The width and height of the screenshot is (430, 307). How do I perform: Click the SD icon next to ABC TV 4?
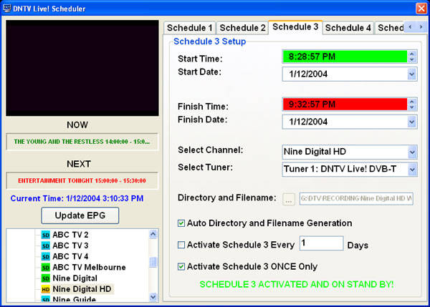coord(46,257)
